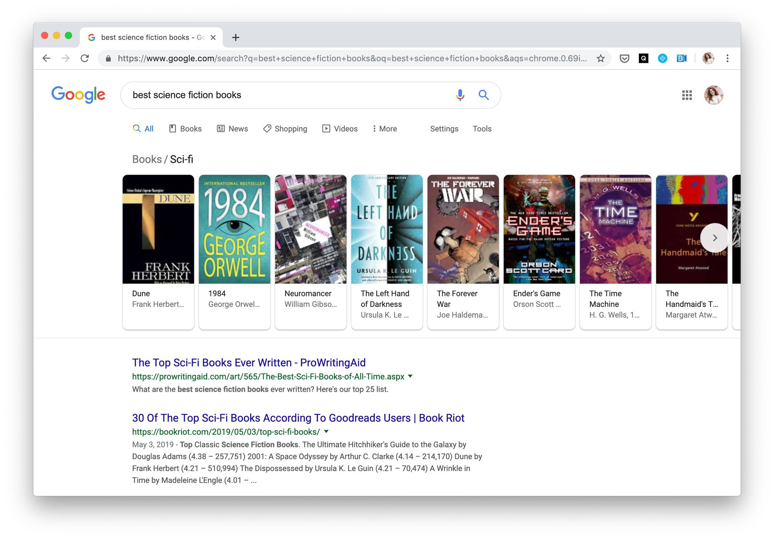Viewport: 774px width, 540px height.
Task: Open the 1984 George Orwell cover
Action: (x=235, y=229)
